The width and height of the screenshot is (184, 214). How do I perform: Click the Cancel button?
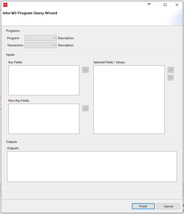(168, 206)
